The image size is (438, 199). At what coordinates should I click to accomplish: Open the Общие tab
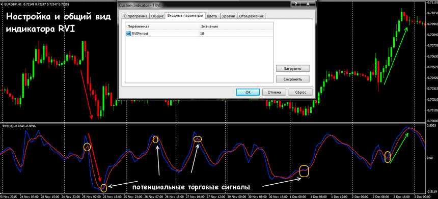[157, 16]
